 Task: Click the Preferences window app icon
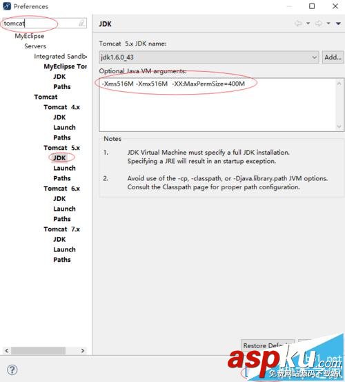pyautogui.click(x=7, y=6)
